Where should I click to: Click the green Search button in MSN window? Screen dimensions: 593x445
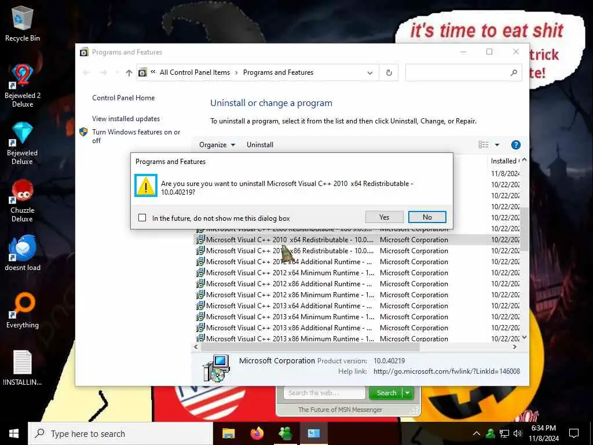point(386,393)
